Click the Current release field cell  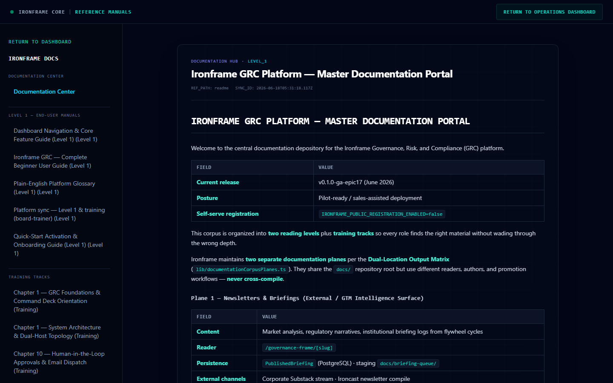[252, 182]
